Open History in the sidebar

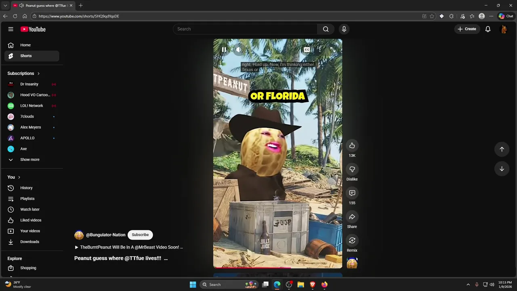32,188
